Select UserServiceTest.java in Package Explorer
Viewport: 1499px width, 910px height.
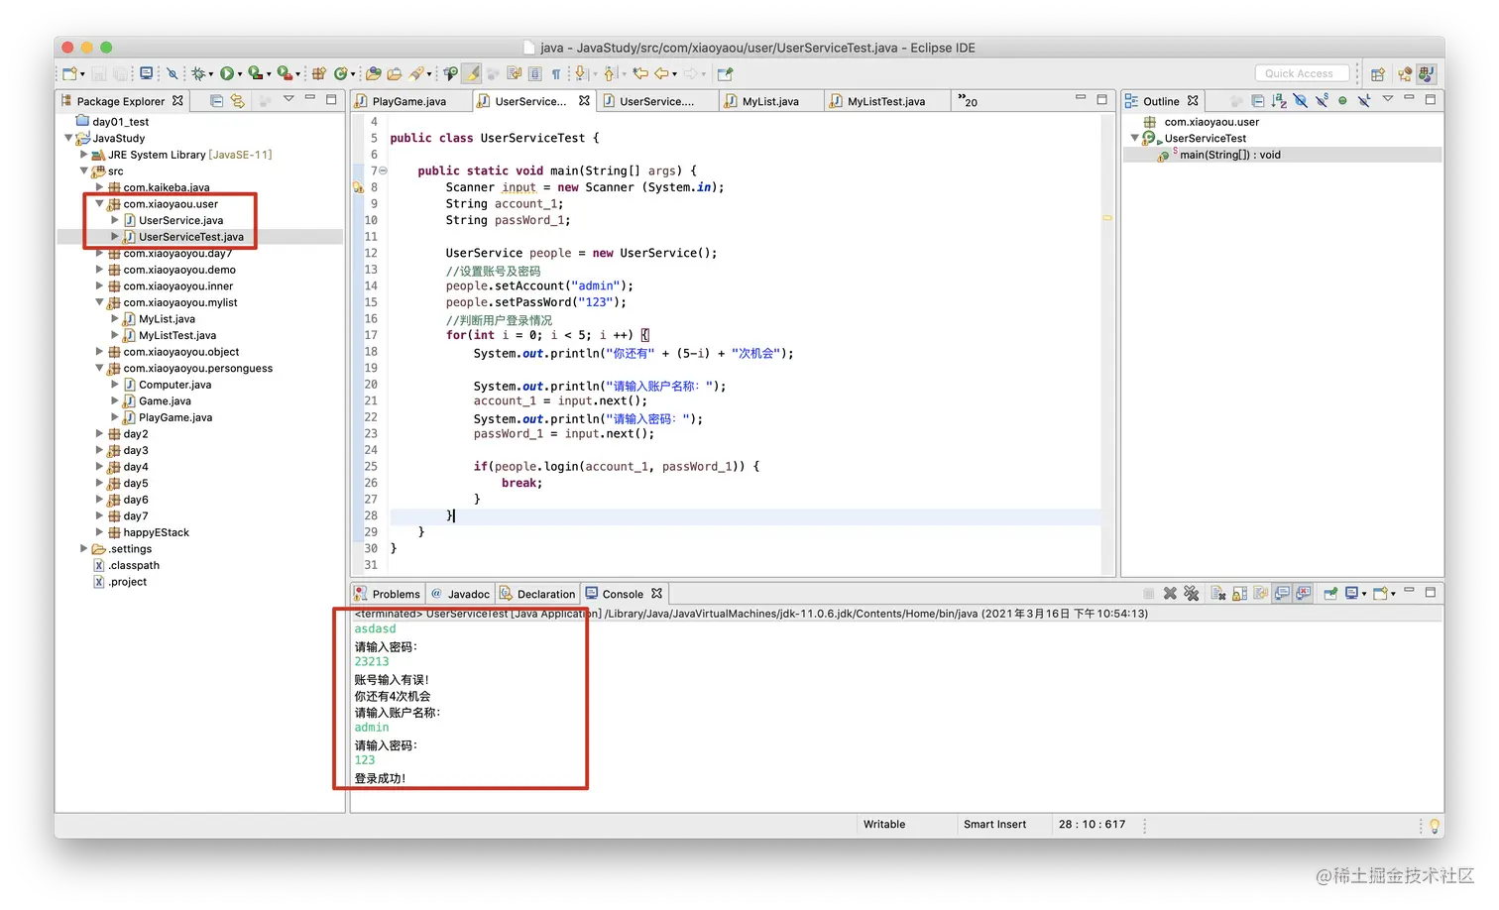(190, 237)
